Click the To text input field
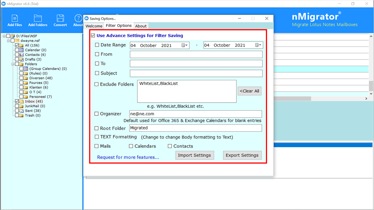The image size is (374, 210). click(x=196, y=64)
